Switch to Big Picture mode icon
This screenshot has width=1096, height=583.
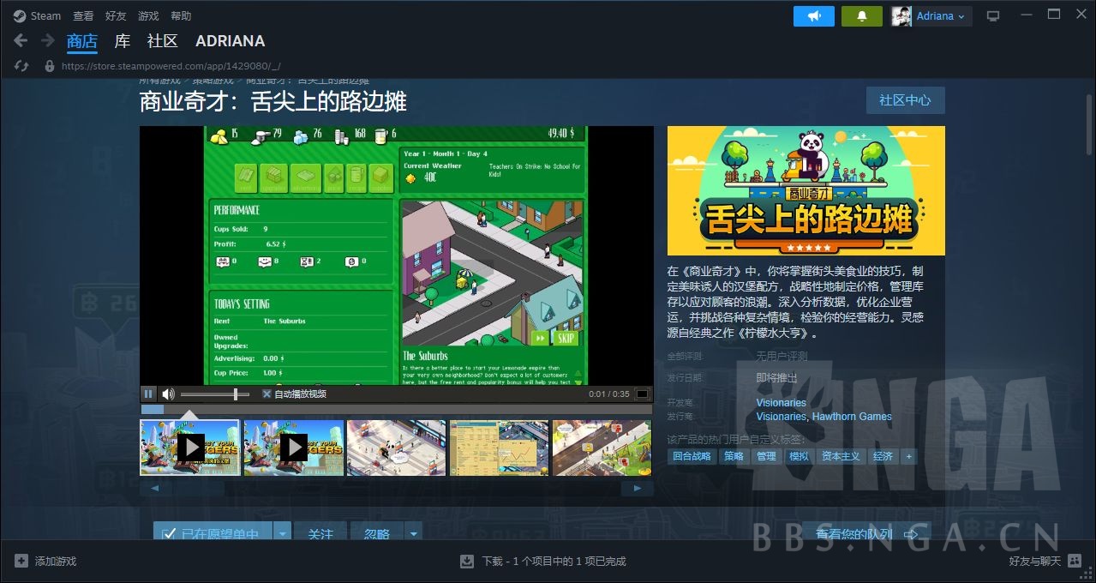tap(993, 15)
